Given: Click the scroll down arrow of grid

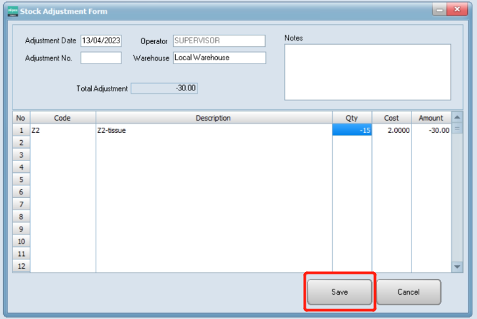Looking at the screenshot, I should point(458,267).
